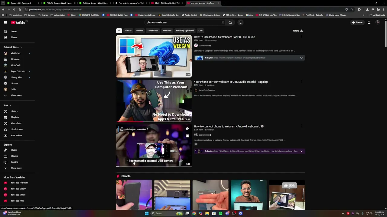Click 'Use This as Your Computer Webcam' thumbnail
387x217 pixels.
coord(154,101)
